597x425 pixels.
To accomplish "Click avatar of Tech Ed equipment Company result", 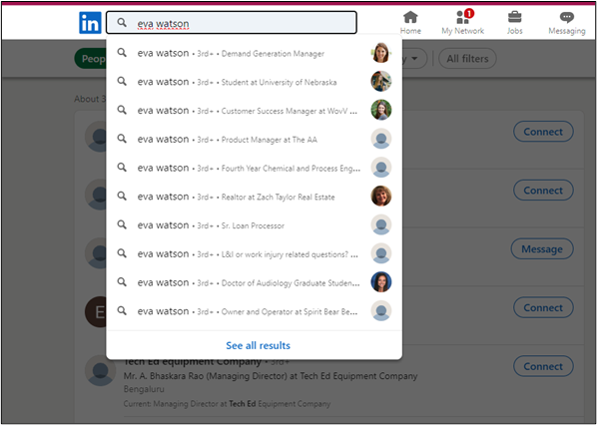I will click(x=100, y=370).
